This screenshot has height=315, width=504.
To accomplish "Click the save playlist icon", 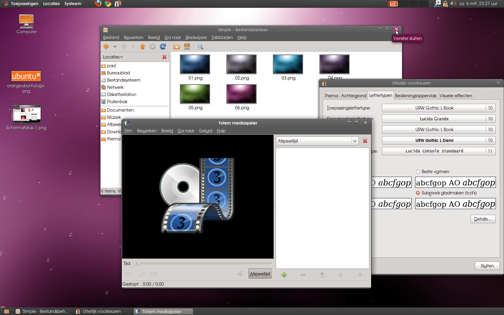I will click(322, 275).
